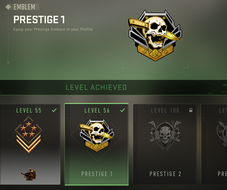This screenshot has width=227, height=190.
Task: Click the Equip your Prestige Emblem text
Action: [53, 29]
